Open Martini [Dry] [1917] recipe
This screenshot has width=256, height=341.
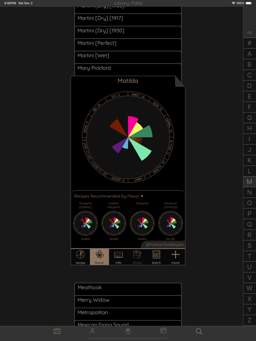[x=128, y=20]
